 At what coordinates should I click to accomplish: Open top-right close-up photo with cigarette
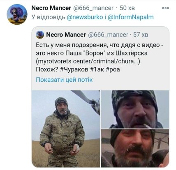135,109
